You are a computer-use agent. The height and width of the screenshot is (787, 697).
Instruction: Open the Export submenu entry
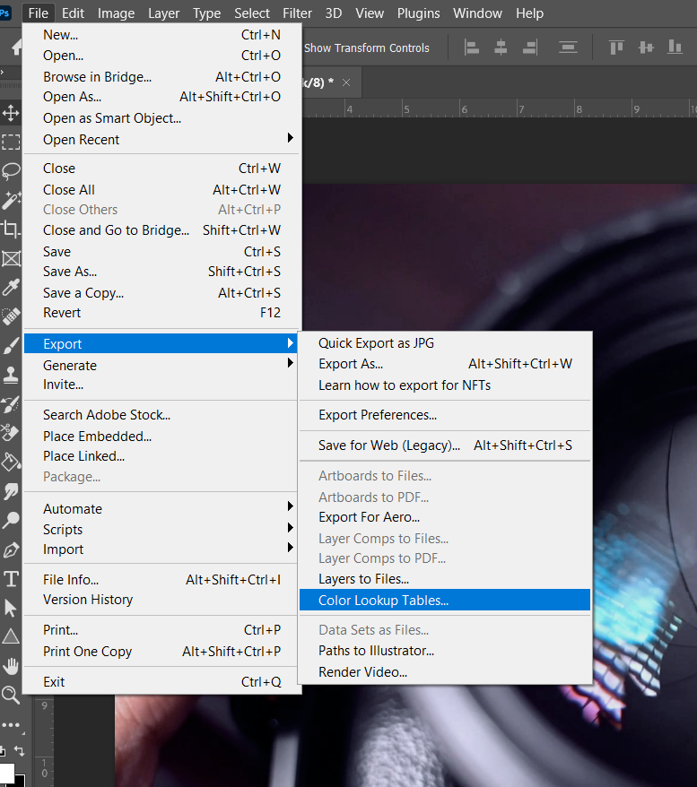pos(161,344)
